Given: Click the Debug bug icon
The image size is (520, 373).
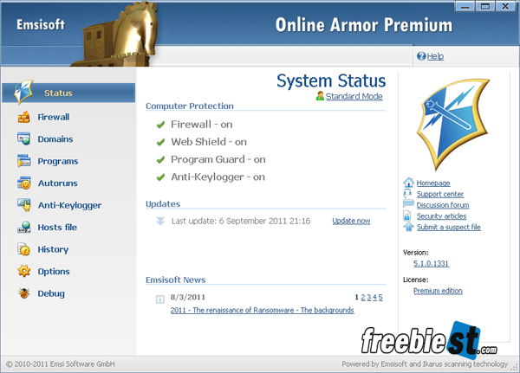Looking at the screenshot, I should click(24, 293).
